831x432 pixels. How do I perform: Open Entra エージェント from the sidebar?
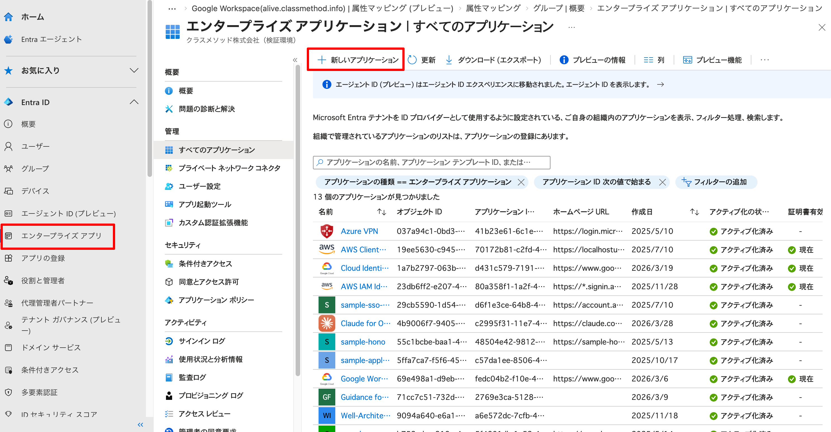click(52, 39)
